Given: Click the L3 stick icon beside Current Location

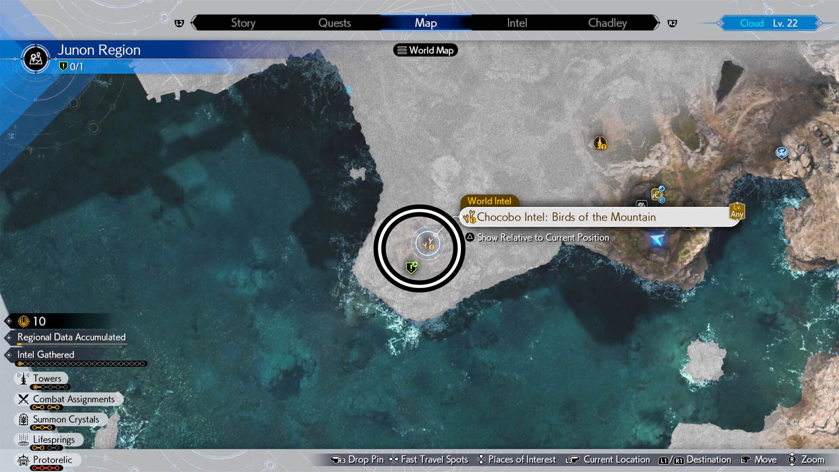Looking at the screenshot, I should coord(572,460).
